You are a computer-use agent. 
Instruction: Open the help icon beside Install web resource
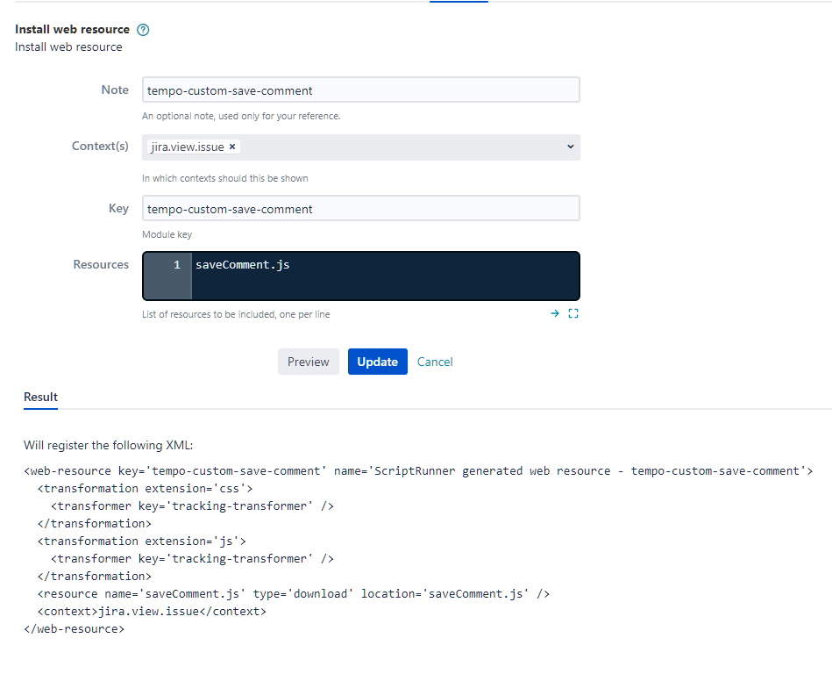click(143, 30)
